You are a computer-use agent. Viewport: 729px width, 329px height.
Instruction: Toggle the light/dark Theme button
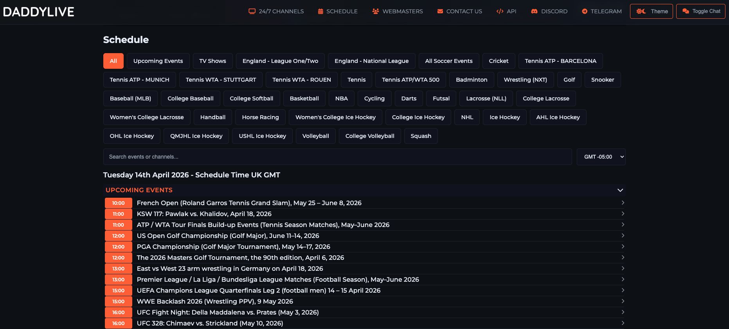[651, 11]
